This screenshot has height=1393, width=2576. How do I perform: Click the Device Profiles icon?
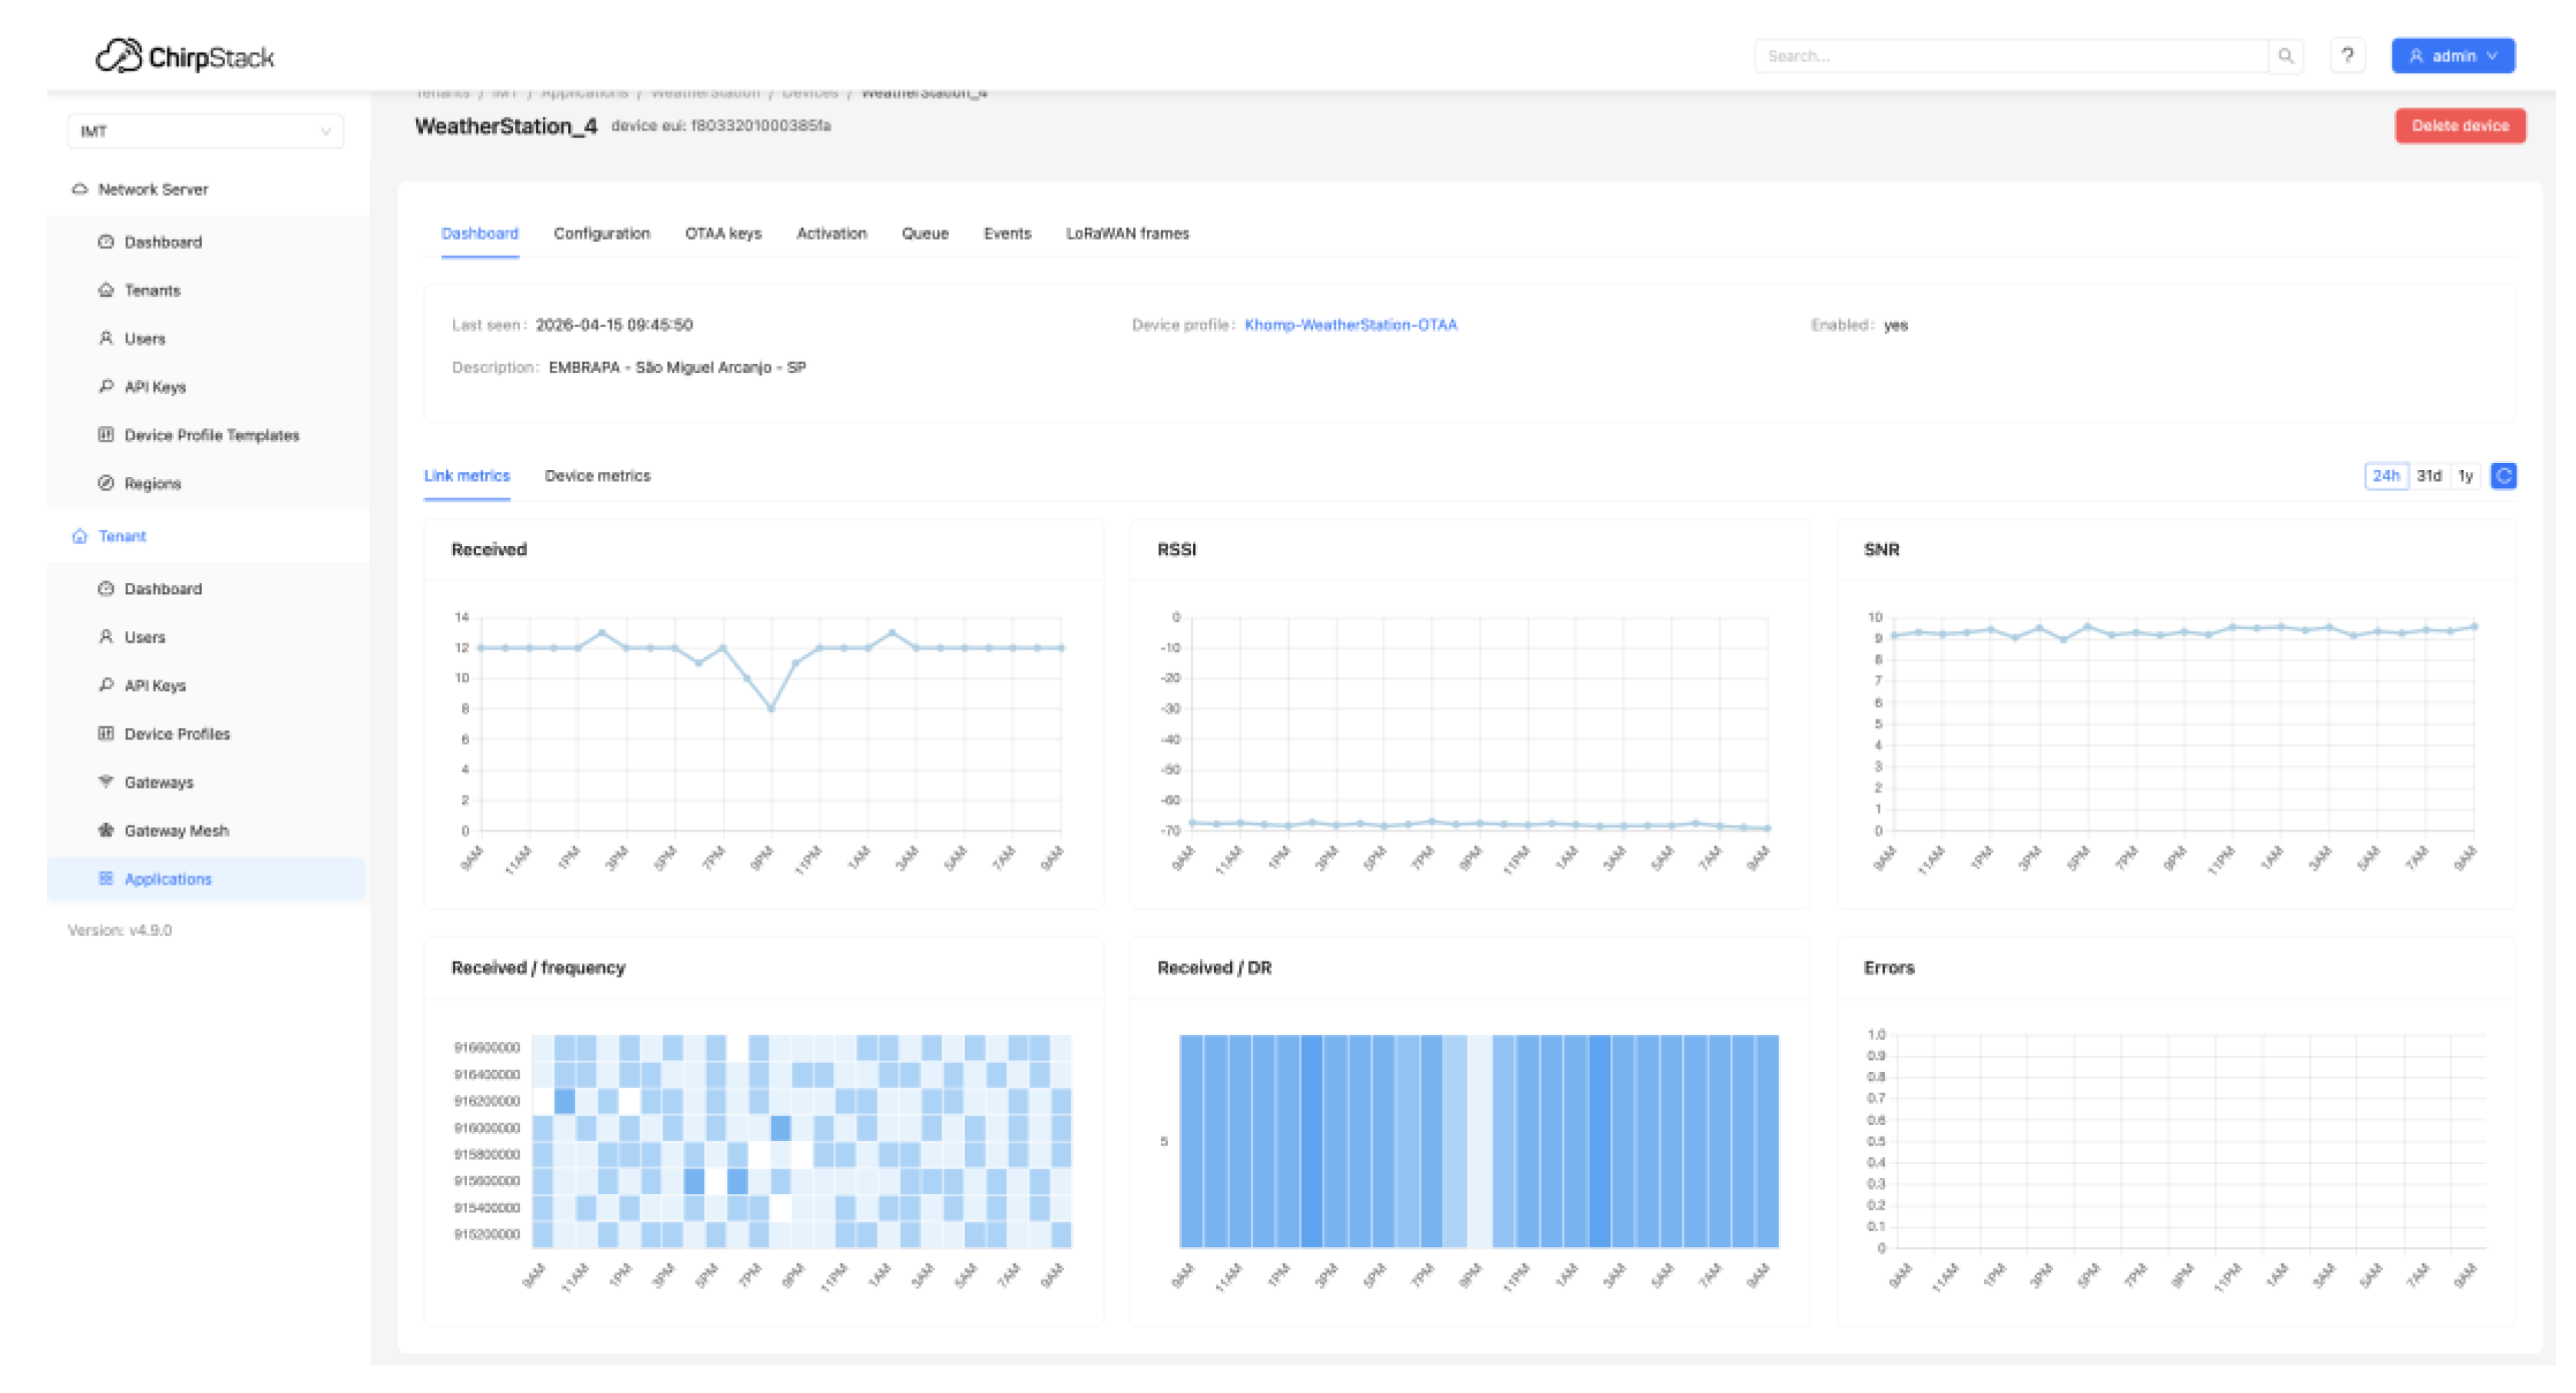[x=106, y=733]
